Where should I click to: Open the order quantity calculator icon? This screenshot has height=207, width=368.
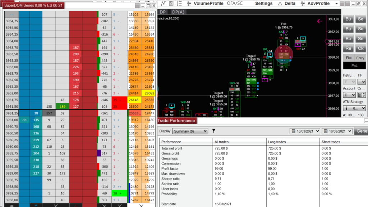tap(359, 95)
